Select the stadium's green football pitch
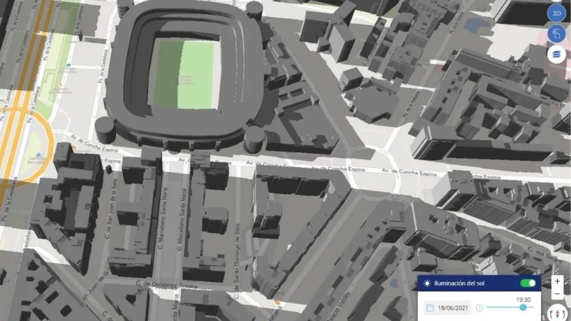This screenshot has width=571, height=321. (x=184, y=74)
